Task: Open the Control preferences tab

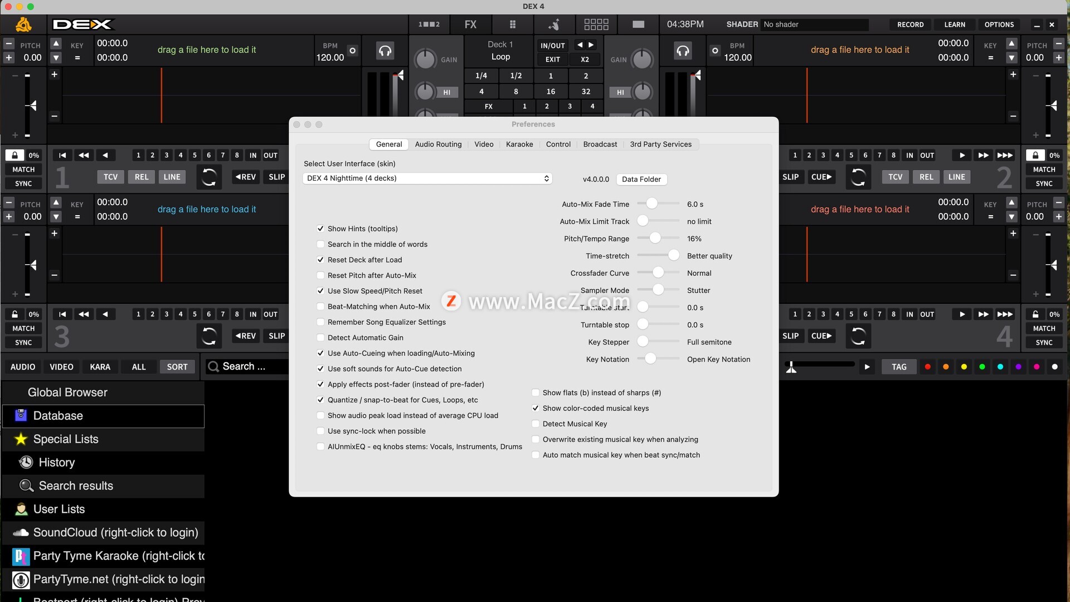Action: [x=558, y=144]
